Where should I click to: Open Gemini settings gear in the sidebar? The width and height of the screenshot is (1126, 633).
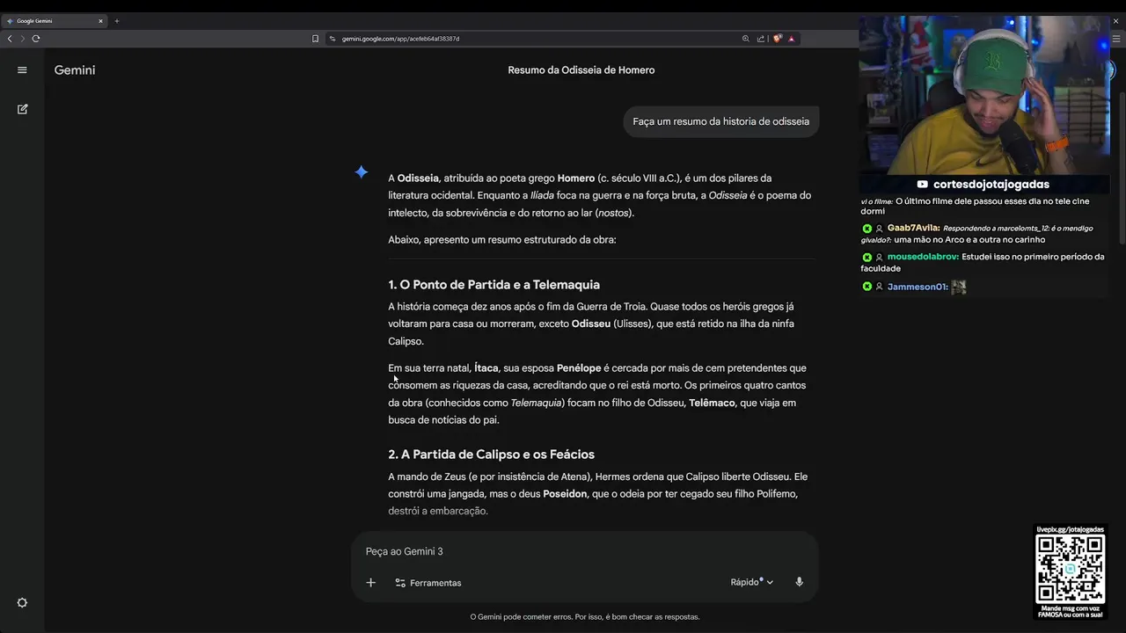pos(22,602)
